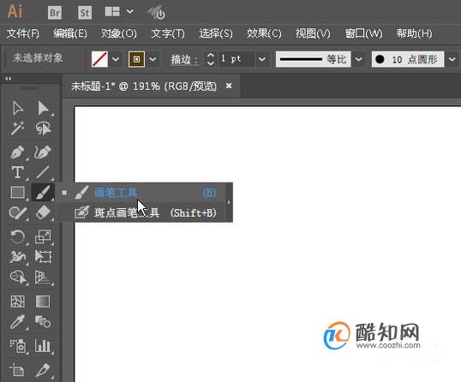Select the Direct Selection tool
This screenshot has width=461, height=382.
pyautogui.click(x=44, y=108)
